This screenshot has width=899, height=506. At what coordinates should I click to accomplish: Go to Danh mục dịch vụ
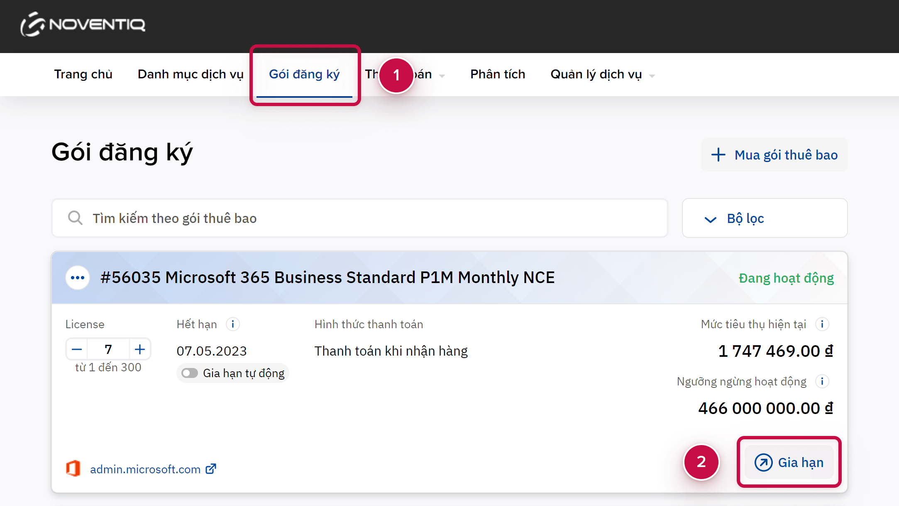[x=191, y=75]
